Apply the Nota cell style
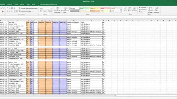 pos(105,11)
